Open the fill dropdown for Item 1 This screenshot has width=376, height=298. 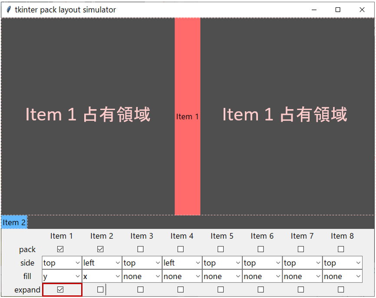(x=62, y=276)
